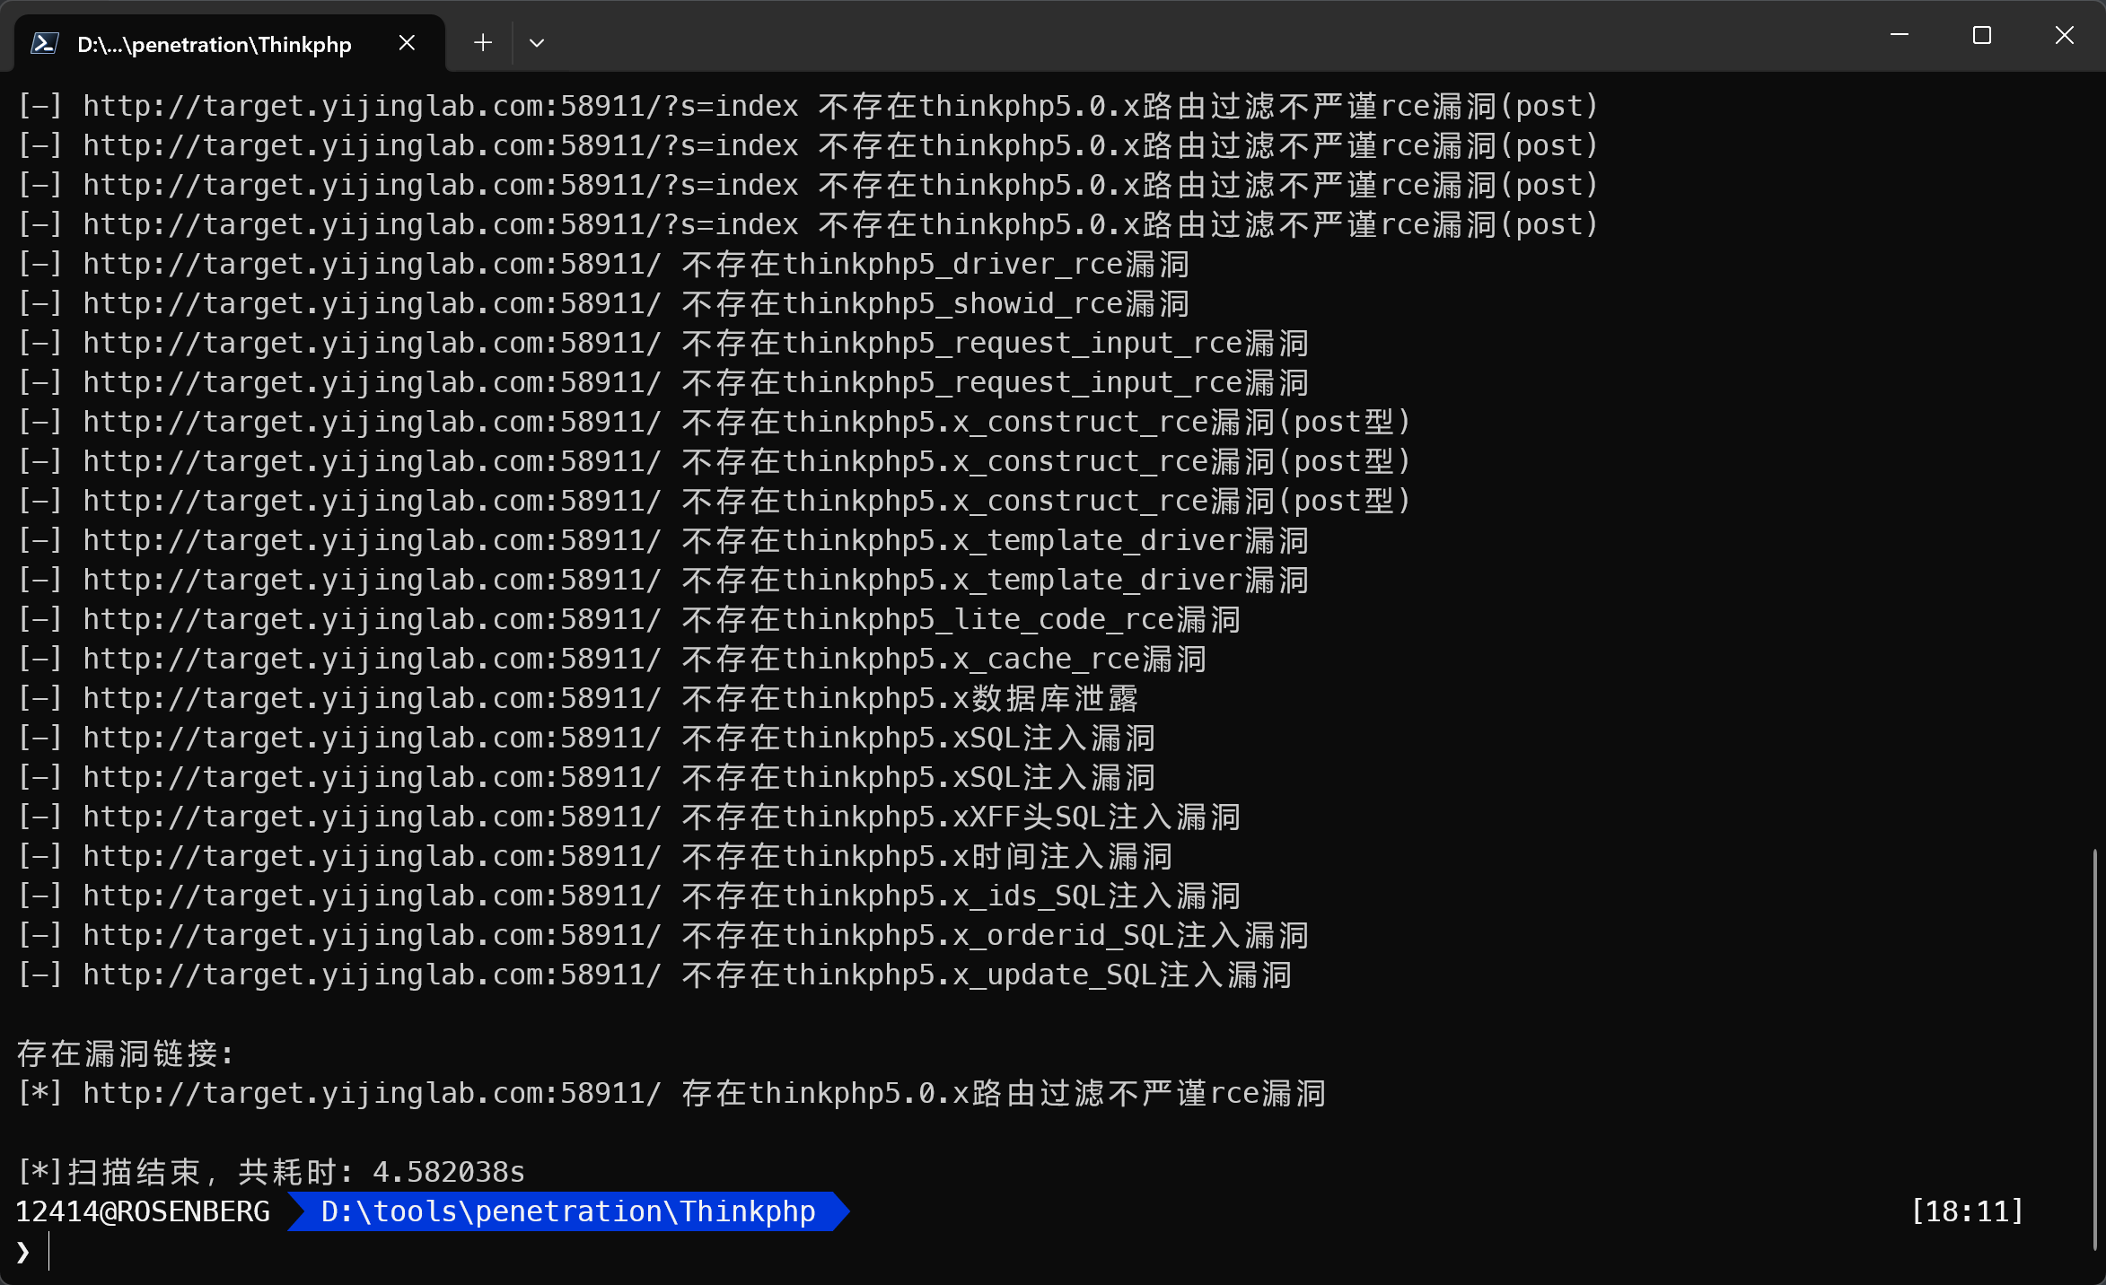Click at the command prompt cursor

pyautogui.click(x=50, y=1251)
